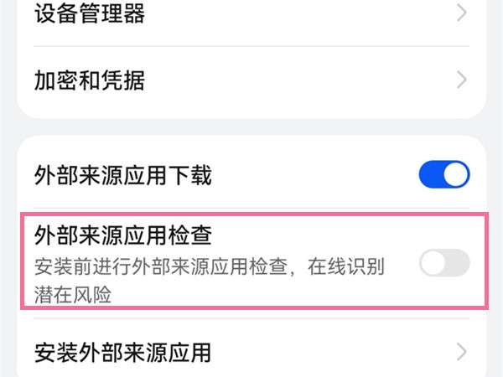Open the 安装外部来源应用 entry
Screen dimensions: 503x377
tap(123, 351)
